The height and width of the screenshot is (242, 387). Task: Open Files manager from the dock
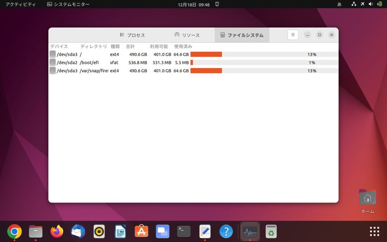coord(35,231)
